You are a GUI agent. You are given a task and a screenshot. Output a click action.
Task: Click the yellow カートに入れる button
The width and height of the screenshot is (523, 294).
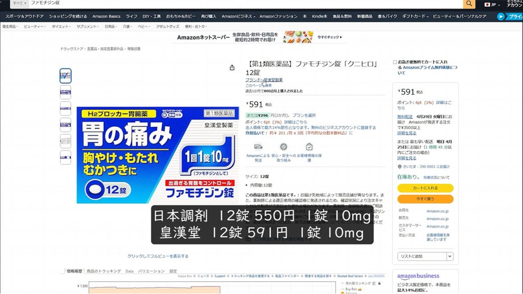click(425, 188)
